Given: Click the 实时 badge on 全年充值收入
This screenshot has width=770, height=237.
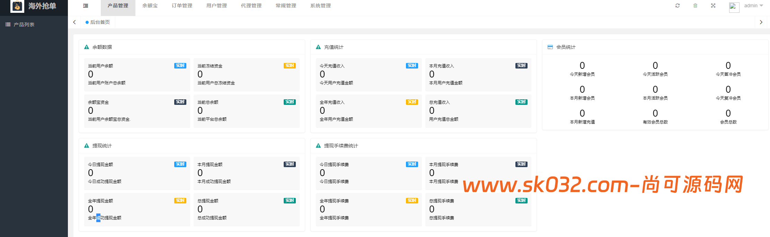Looking at the screenshot, I should coord(412,102).
